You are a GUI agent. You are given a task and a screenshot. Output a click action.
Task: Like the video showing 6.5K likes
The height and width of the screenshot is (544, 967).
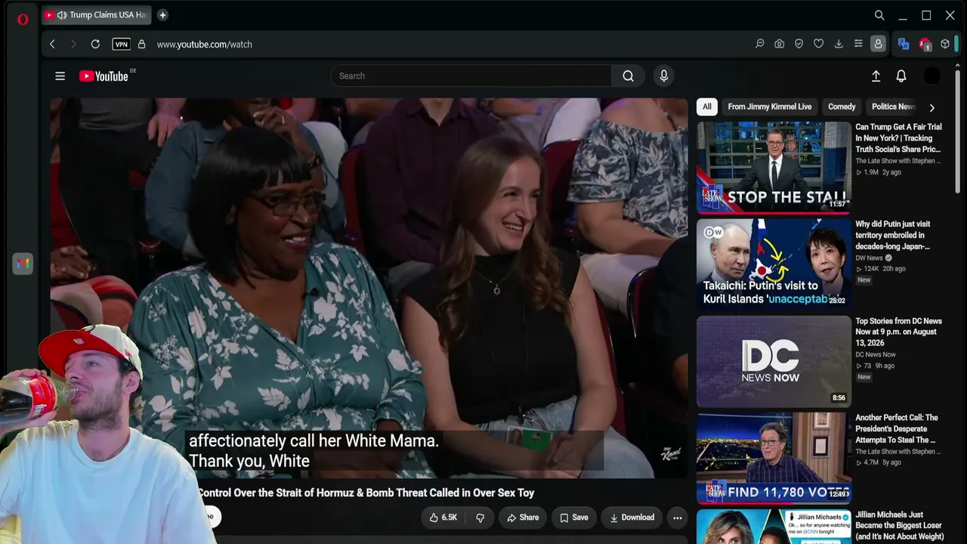443,518
